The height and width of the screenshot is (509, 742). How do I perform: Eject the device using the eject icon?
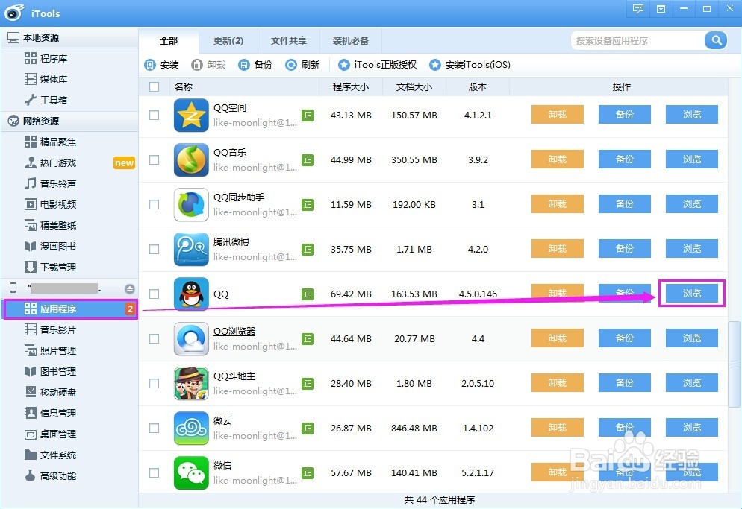point(130,288)
